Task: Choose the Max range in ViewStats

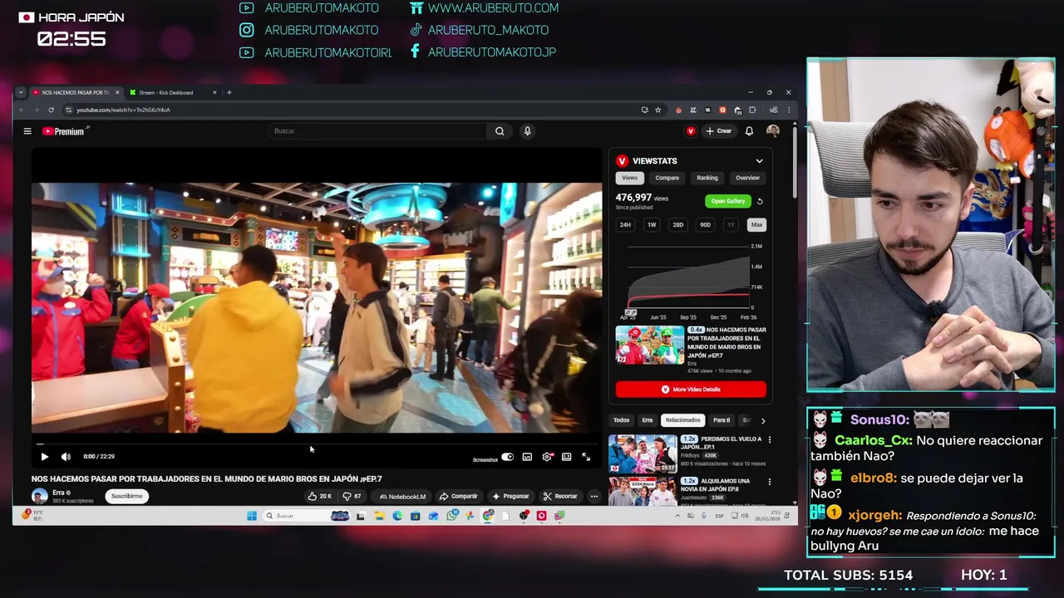Action: 756,225
